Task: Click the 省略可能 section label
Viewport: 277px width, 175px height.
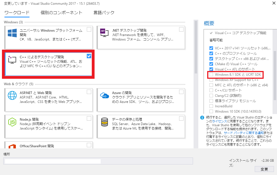Action: tap(216, 40)
